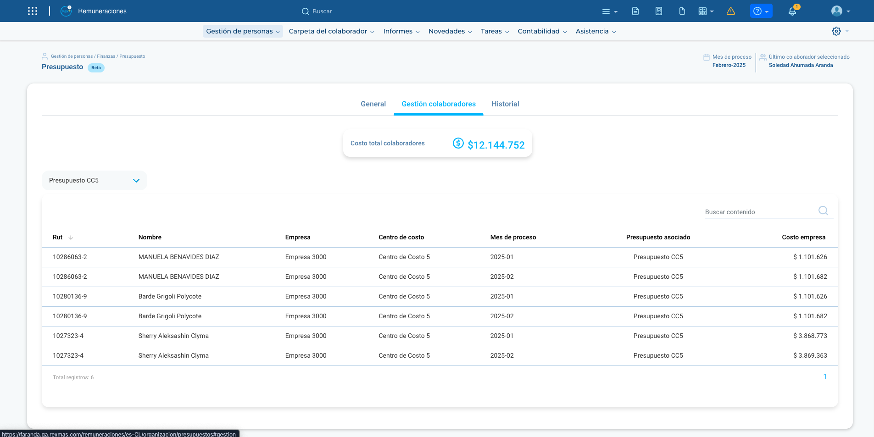
Task: Expand the Novedades menu
Action: [x=450, y=31]
